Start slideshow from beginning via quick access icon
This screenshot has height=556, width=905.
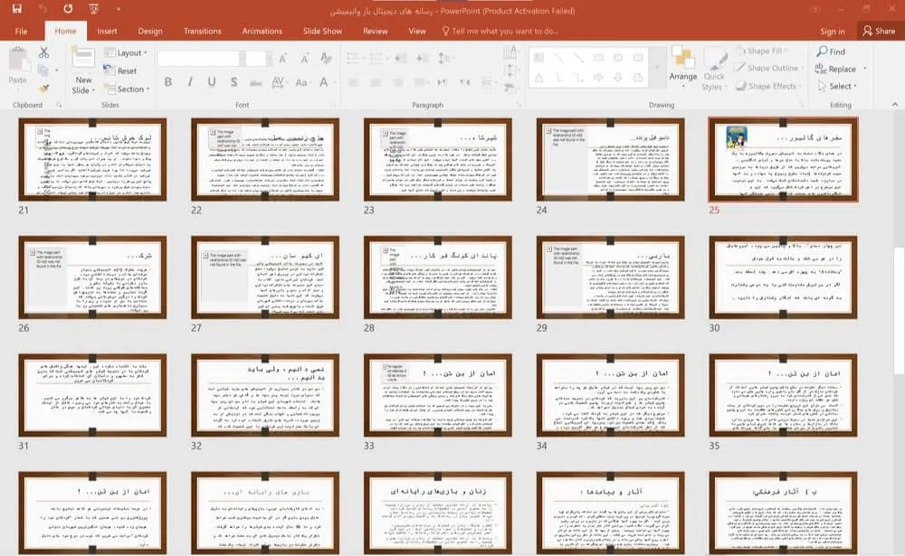pos(95,9)
